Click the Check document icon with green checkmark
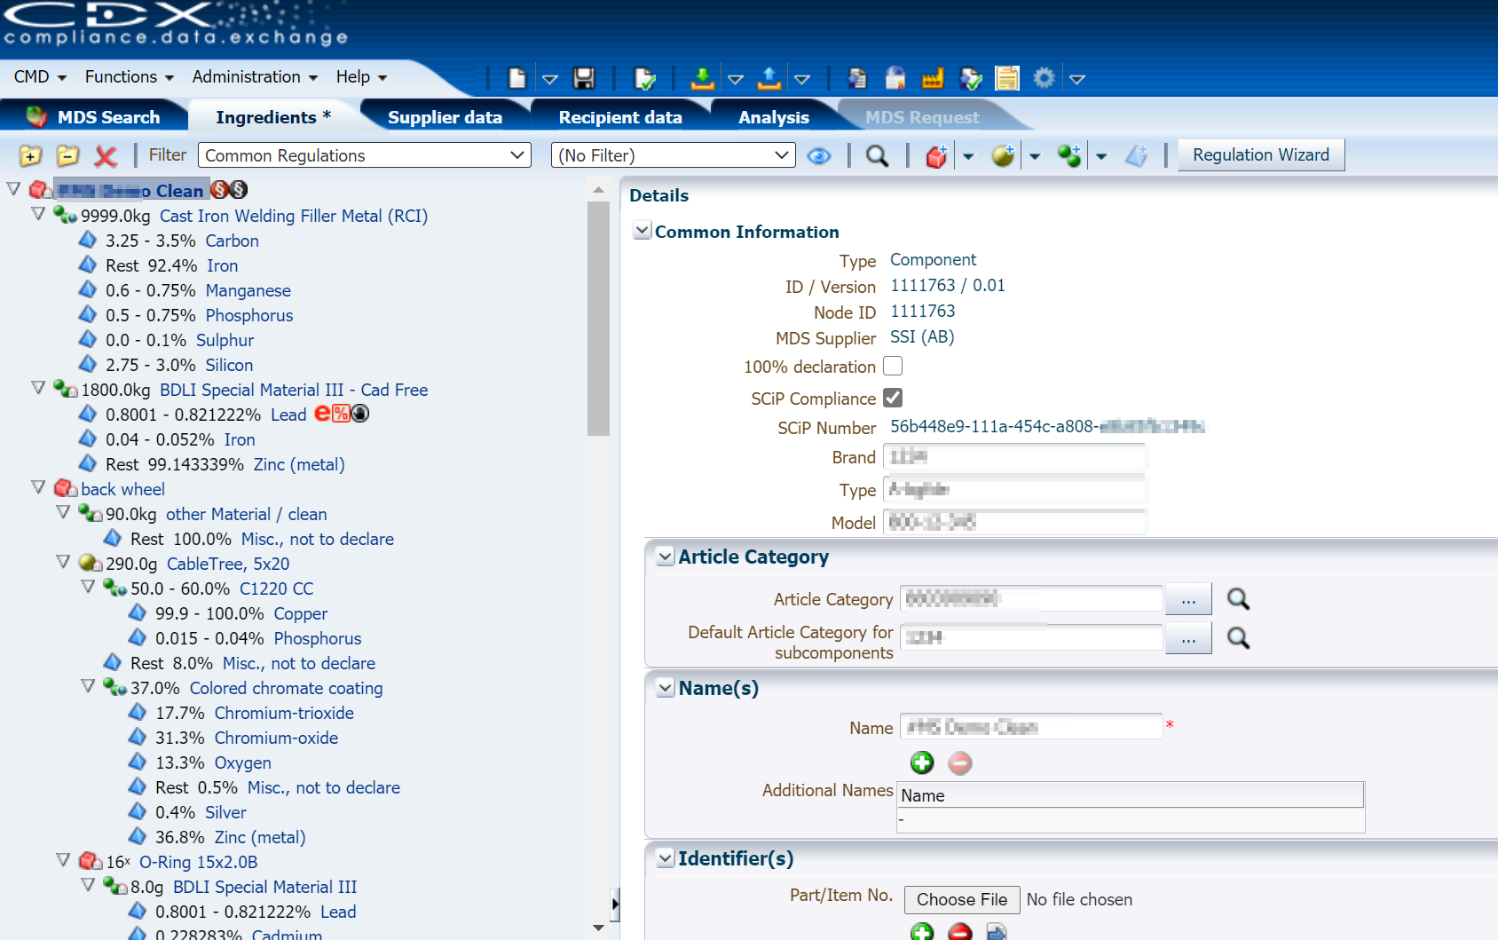 pyautogui.click(x=644, y=79)
